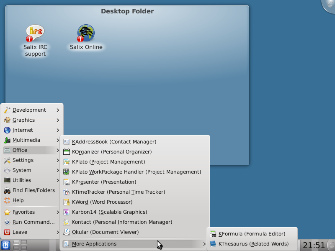Click the Help menu entry label
This screenshot has height=251, width=335.
coord(18,200)
